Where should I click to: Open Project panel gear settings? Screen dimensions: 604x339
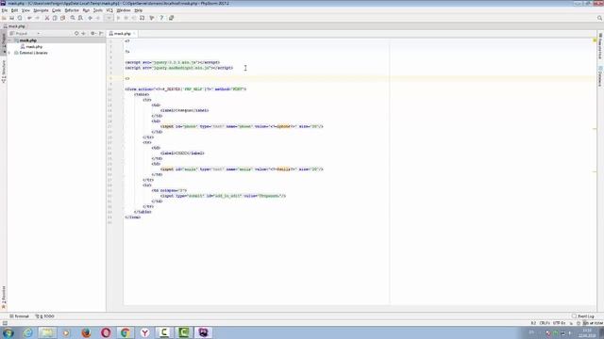(92, 34)
